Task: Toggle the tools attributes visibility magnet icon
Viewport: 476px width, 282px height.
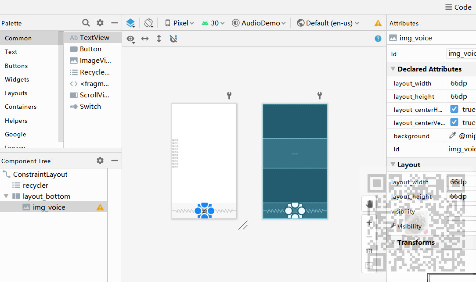Action: point(173,39)
